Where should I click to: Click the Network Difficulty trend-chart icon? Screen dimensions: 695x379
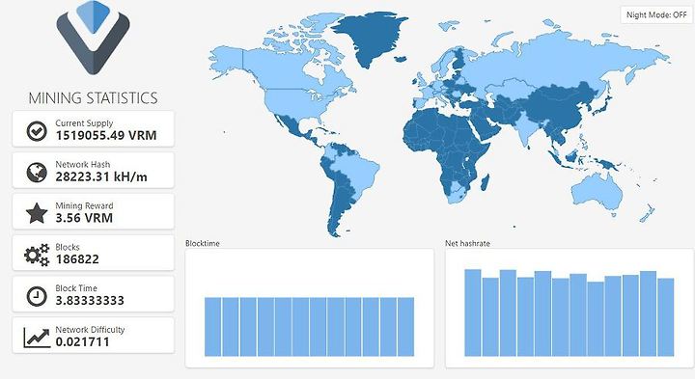coord(37,338)
